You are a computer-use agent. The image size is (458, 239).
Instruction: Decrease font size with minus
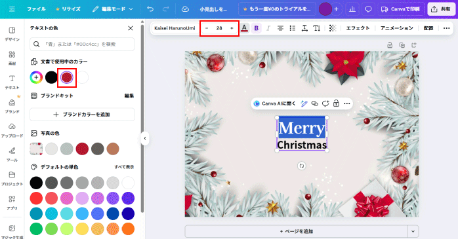pyautogui.click(x=207, y=28)
